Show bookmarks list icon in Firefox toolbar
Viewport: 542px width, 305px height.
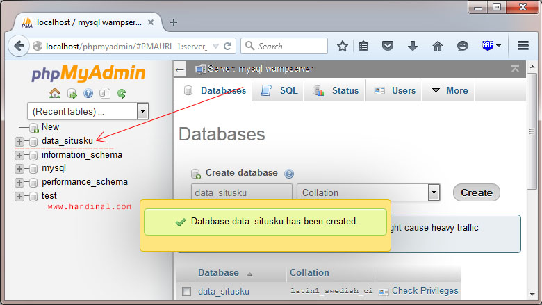(x=363, y=46)
